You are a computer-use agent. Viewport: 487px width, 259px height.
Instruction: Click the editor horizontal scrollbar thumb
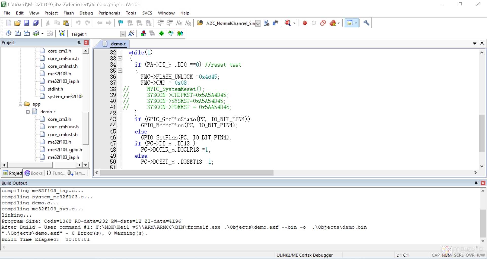[187, 173]
